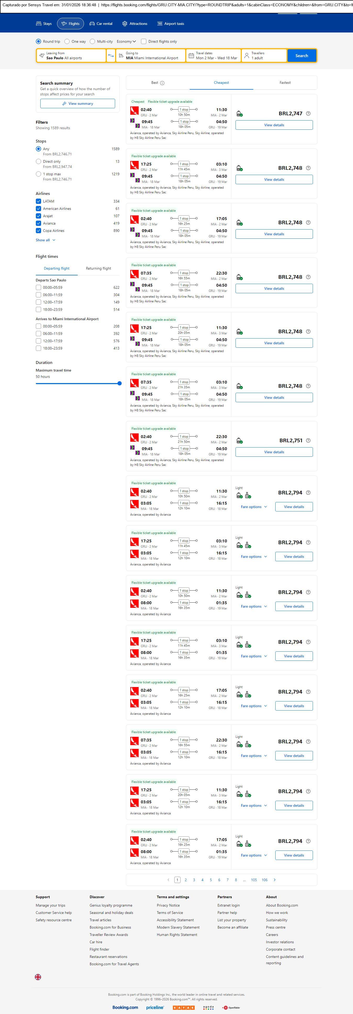Switch to the Fastest sorting tab

(x=285, y=83)
